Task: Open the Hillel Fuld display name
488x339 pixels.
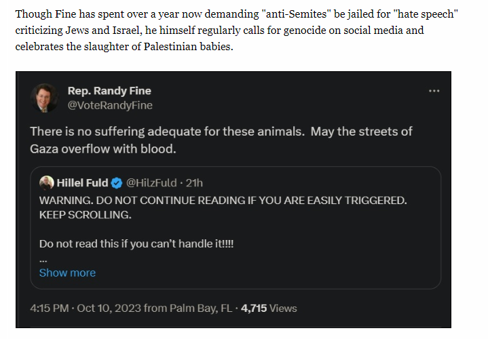Action: coord(83,183)
